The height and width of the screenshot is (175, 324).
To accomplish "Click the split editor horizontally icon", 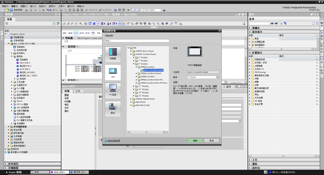I will (x=133, y=10).
